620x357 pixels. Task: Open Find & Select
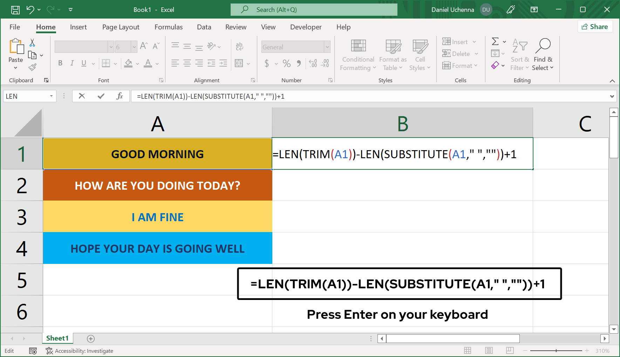[543, 55]
